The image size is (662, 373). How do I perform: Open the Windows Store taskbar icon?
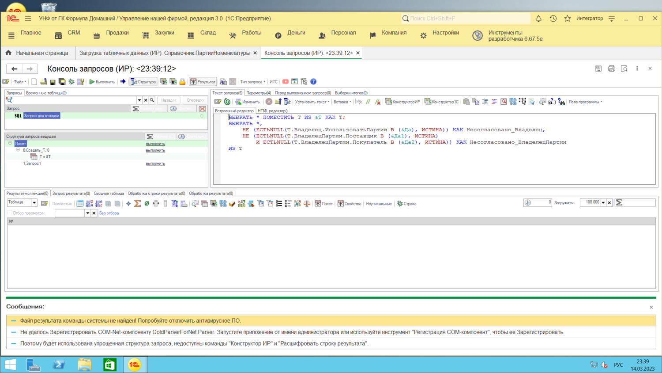pos(109,365)
